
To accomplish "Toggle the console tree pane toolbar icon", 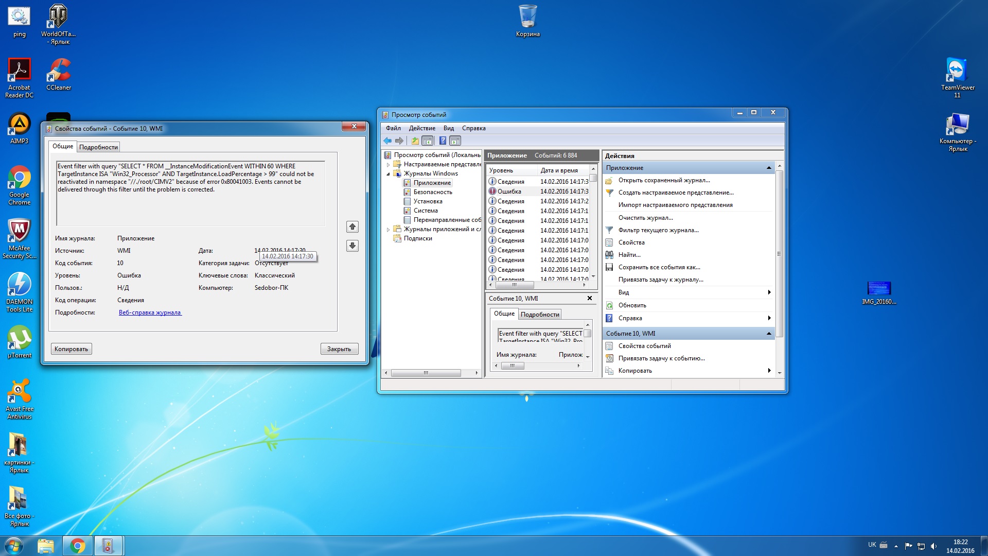I will click(x=427, y=141).
